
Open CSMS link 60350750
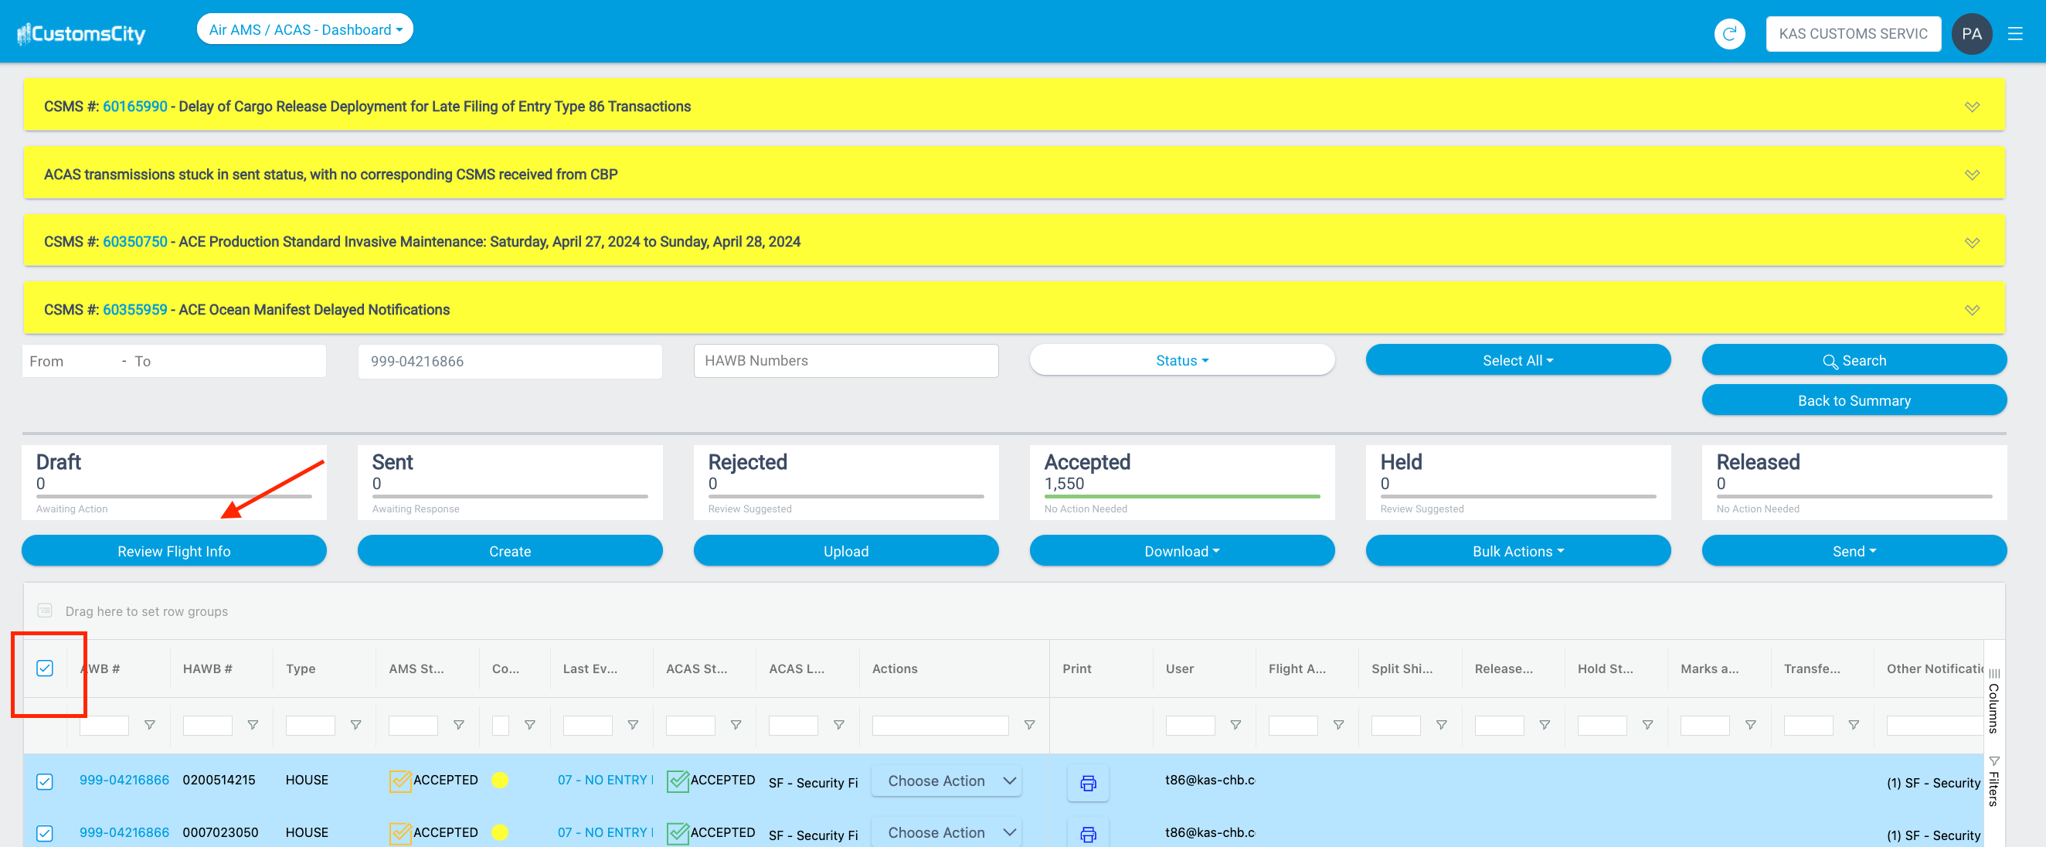coord(135,242)
